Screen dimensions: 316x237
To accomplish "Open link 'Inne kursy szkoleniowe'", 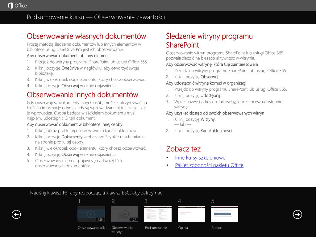I will pyautogui.click(x=200, y=158).
